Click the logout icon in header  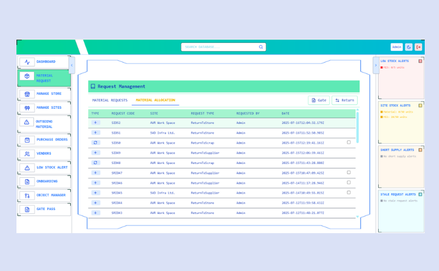click(x=419, y=47)
